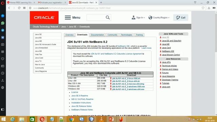This screenshot has width=217, height=122.
Task: Open browser downloads toolbar button
Action: pos(209,8)
